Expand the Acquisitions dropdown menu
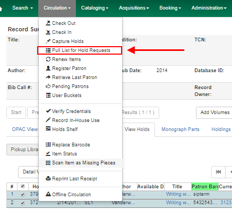The height and width of the screenshot is (218, 232). 134,8
